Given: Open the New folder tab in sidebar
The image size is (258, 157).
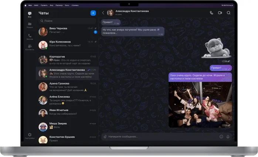Looking at the screenshot, I should (x=30, y=25).
